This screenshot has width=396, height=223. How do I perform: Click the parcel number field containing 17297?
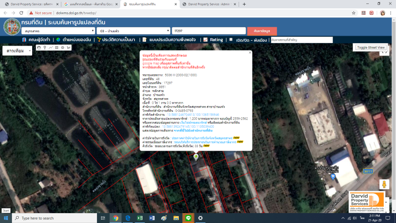pos(207,31)
